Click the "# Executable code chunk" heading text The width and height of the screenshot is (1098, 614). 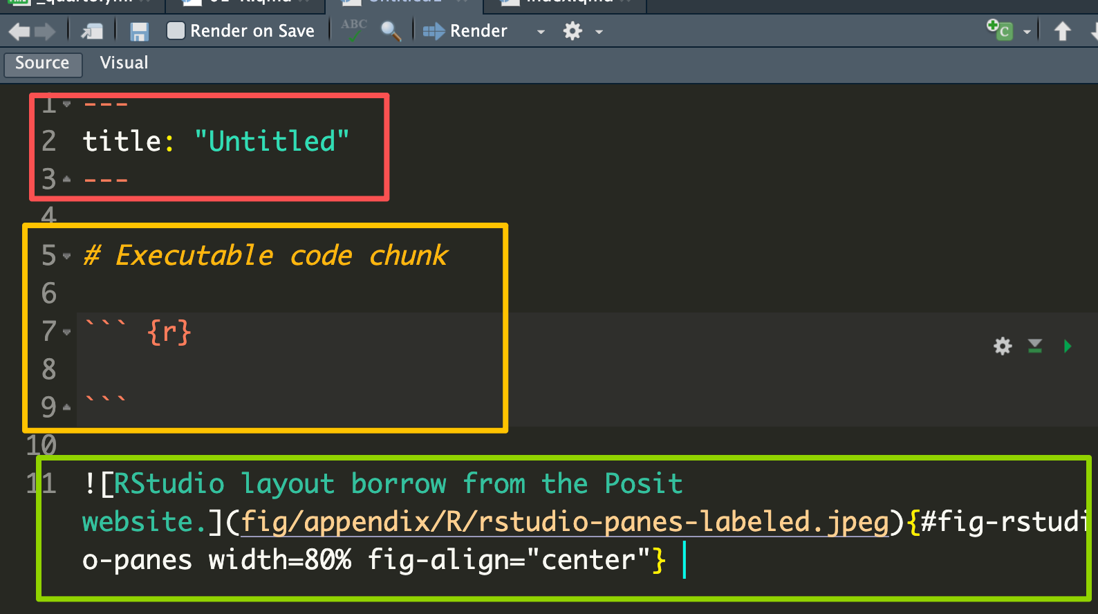click(266, 256)
